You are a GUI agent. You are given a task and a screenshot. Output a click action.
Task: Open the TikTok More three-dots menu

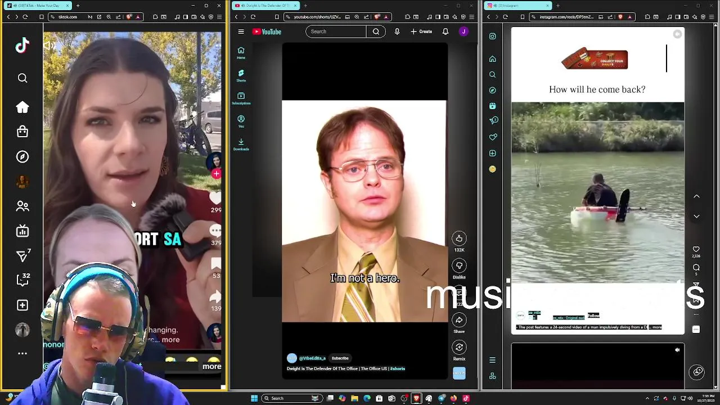(x=22, y=353)
